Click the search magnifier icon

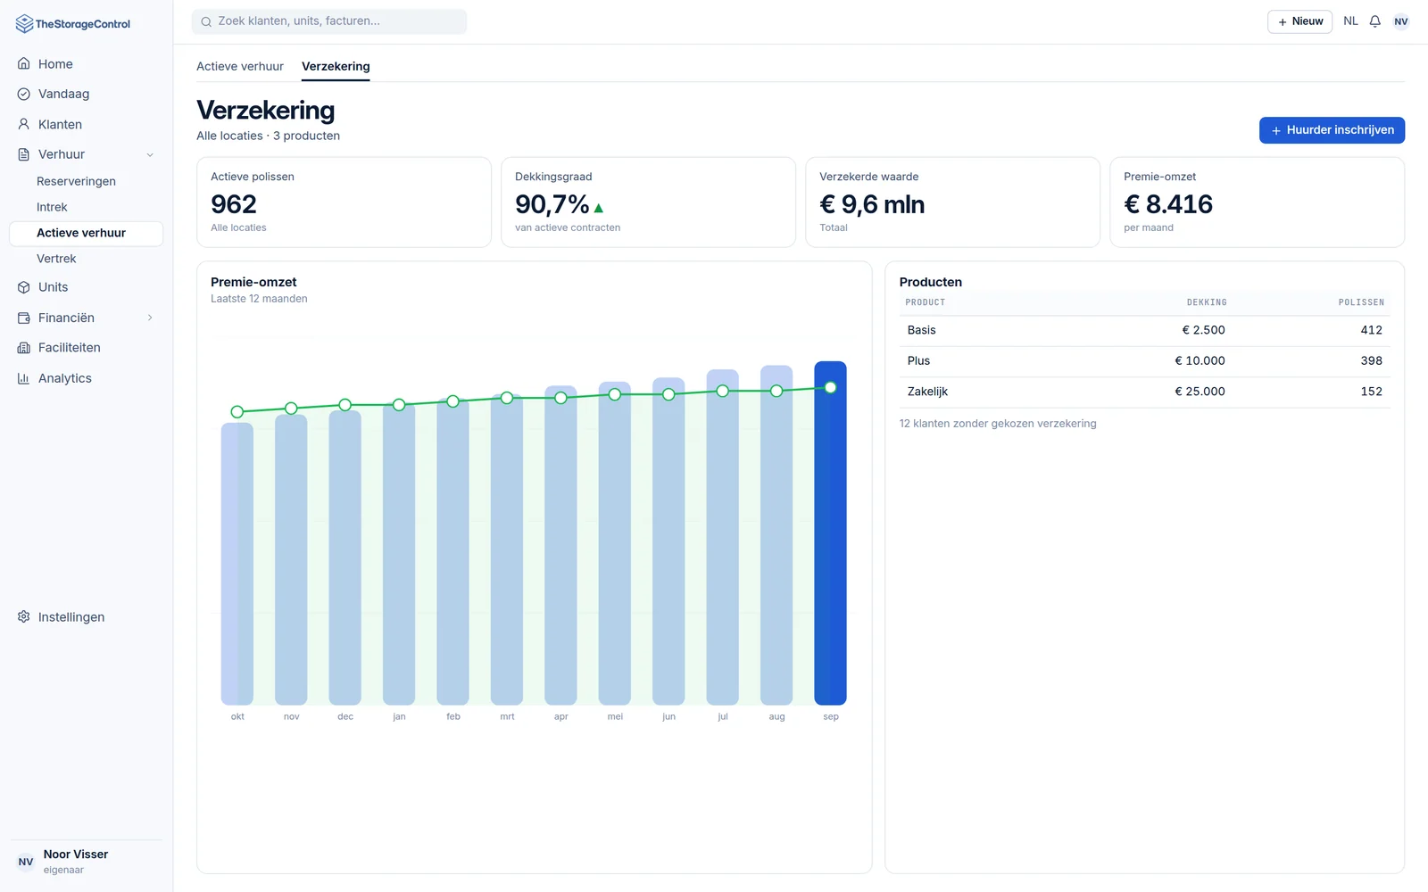(206, 21)
